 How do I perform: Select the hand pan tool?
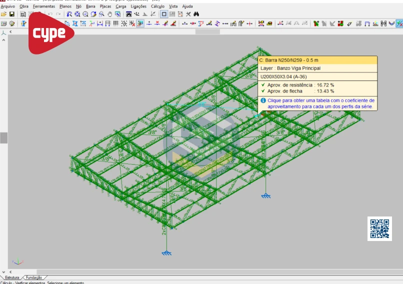[109, 14]
